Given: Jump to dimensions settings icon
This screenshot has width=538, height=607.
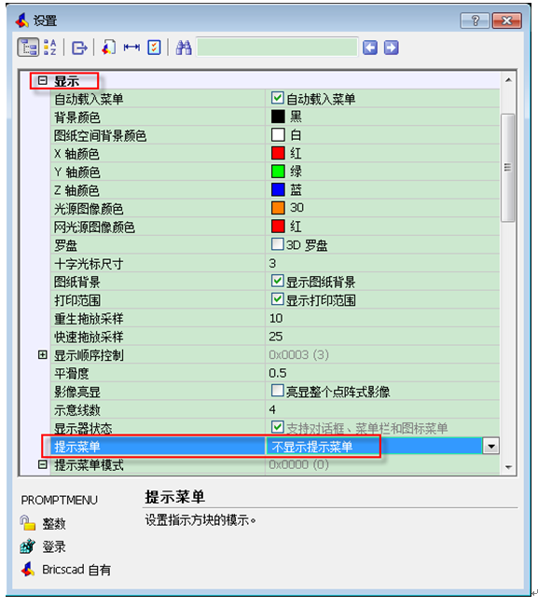Looking at the screenshot, I should [x=131, y=48].
